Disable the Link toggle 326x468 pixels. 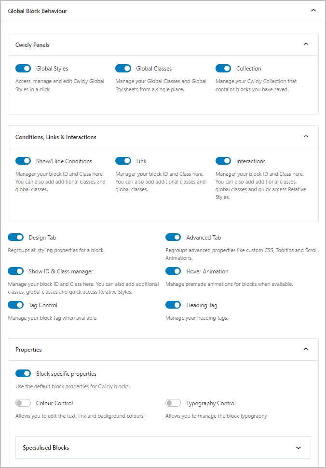pos(123,161)
